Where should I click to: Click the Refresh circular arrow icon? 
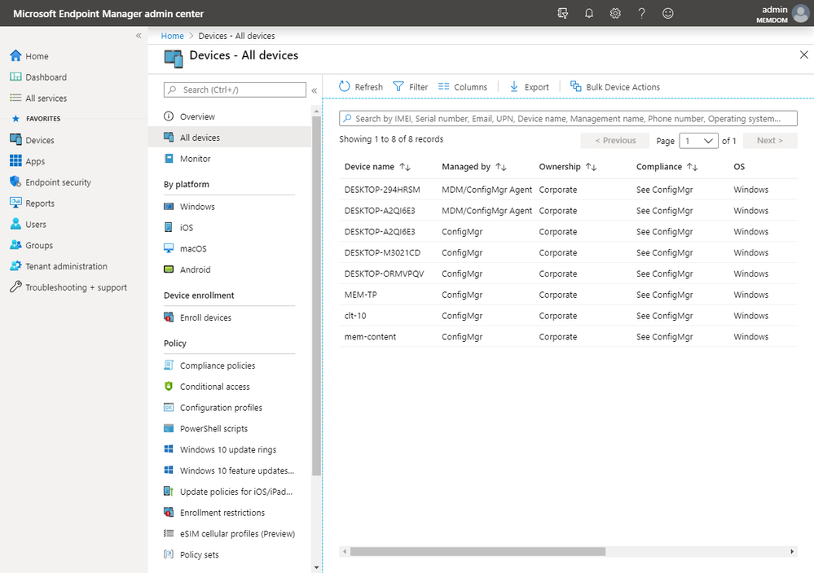(344, 86)
